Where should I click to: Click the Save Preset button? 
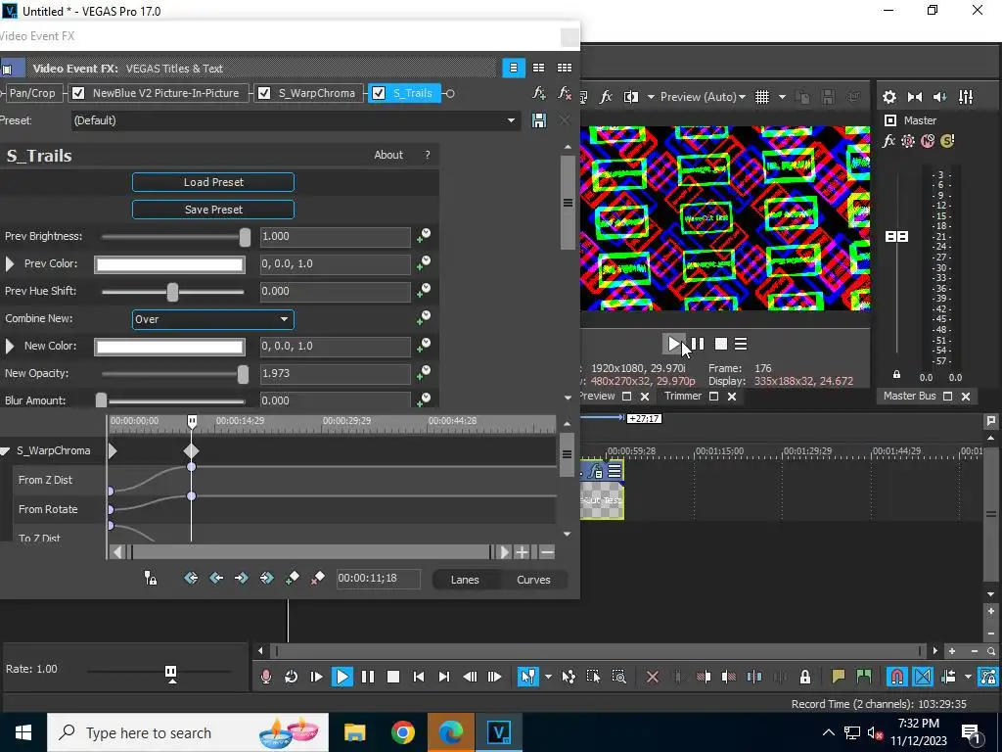click(x=213, y=210)
